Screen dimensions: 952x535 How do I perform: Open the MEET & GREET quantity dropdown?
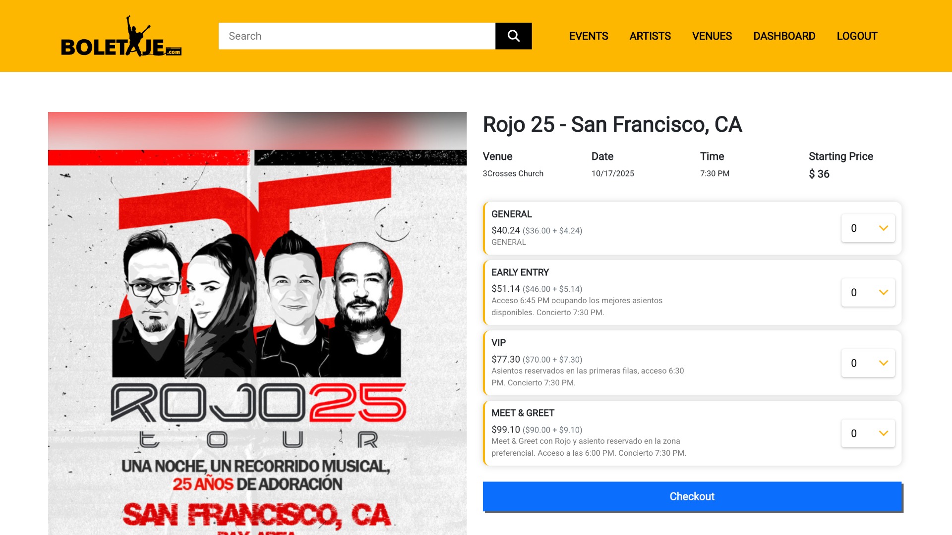tap(868, 433)
